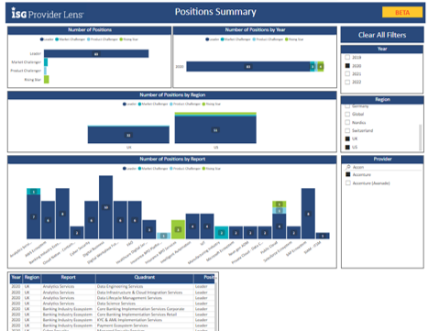Click the Provider slicer header
The image size is (428, 331).
pyautogui.click(x=382, y=159)
